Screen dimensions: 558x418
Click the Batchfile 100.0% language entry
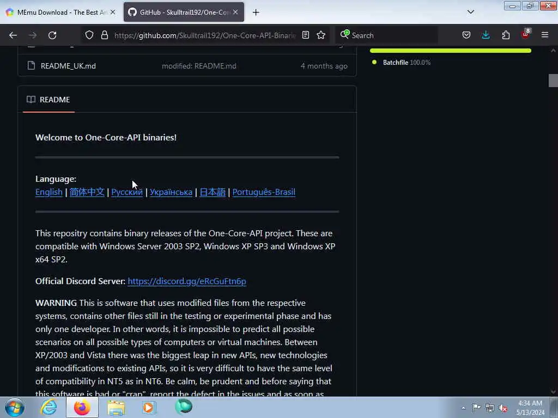coord(402,63)
